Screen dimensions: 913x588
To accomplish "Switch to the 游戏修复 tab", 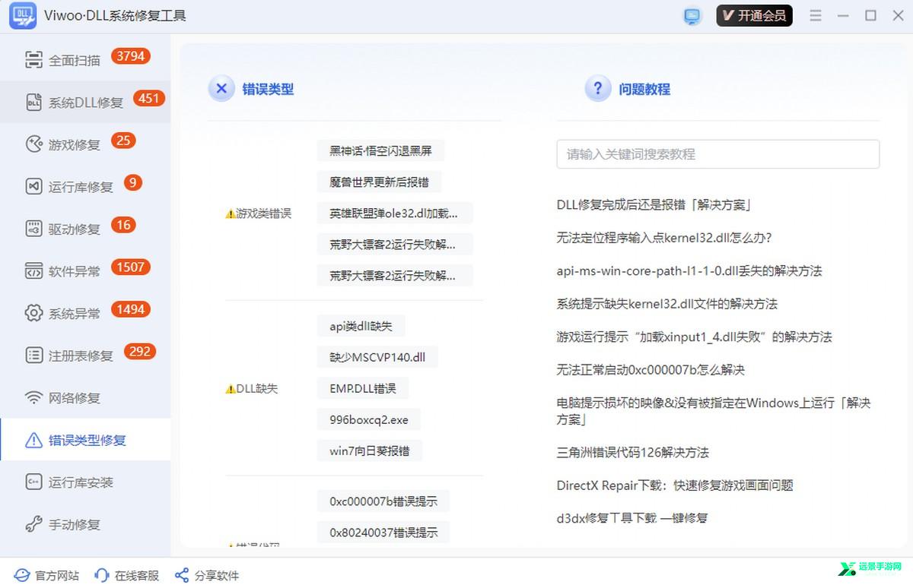I will [x=85, y=144].
